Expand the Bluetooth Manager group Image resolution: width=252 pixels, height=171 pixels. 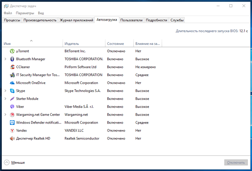point(5,59)
